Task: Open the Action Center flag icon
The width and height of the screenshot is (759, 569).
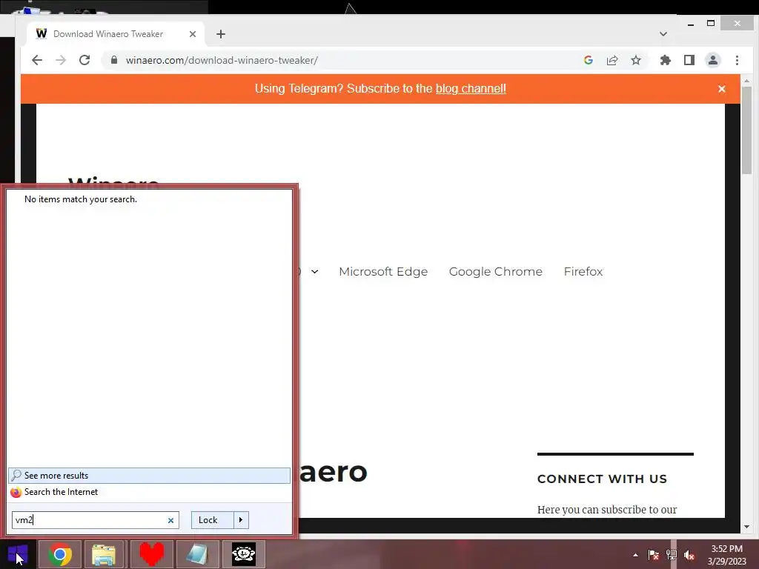Action: [654, 555]
